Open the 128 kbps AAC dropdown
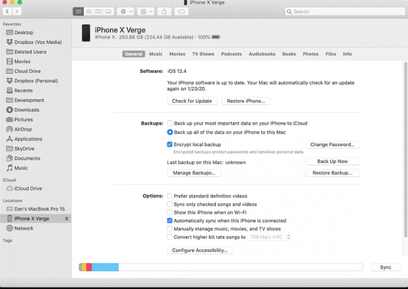 pos(270,237)
